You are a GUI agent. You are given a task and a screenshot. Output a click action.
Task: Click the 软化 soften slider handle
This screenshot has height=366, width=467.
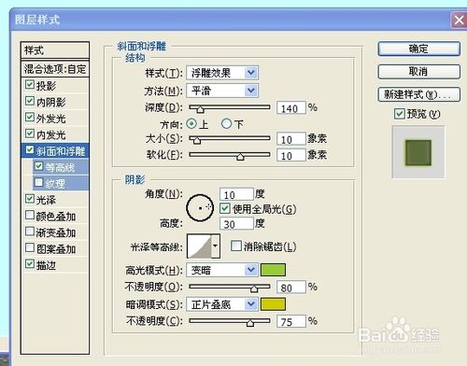[x=240, y=157]
